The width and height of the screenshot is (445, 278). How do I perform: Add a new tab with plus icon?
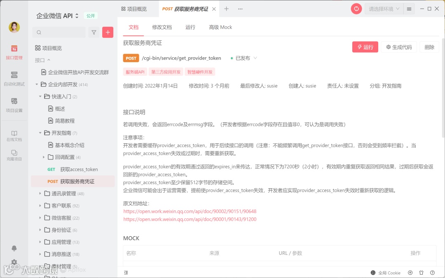pos(226,9)
